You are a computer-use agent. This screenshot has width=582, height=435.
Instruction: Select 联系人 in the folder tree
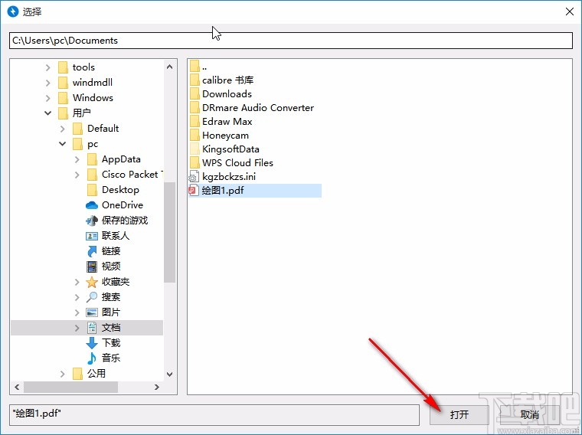[116, 236]
